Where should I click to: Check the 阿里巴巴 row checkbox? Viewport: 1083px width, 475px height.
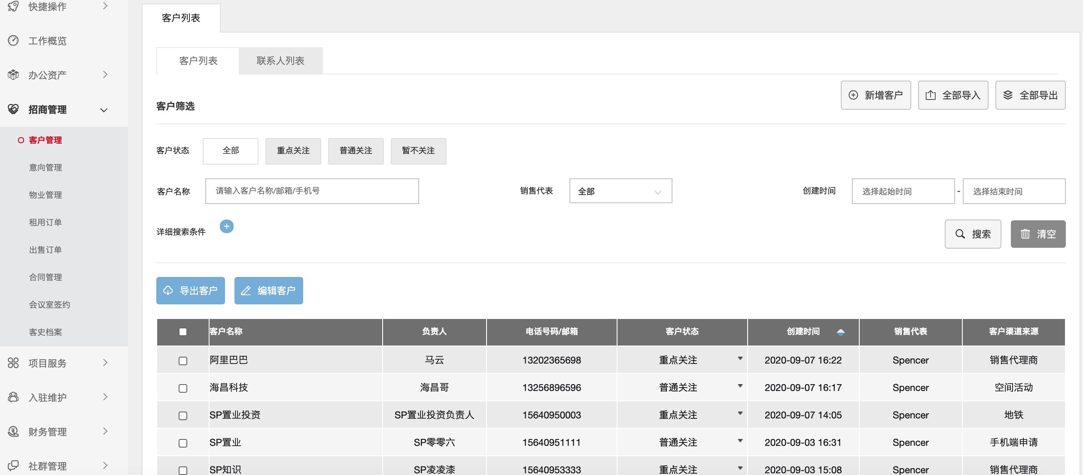tap(183, 361)
